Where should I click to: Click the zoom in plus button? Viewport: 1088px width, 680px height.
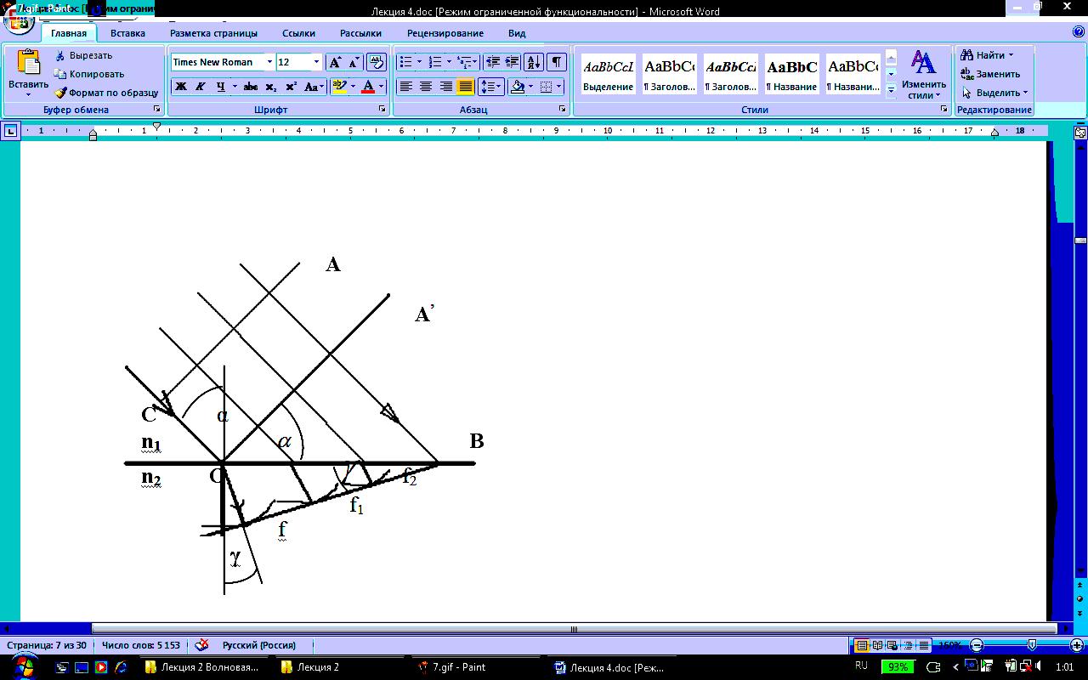pos(1076,645)
